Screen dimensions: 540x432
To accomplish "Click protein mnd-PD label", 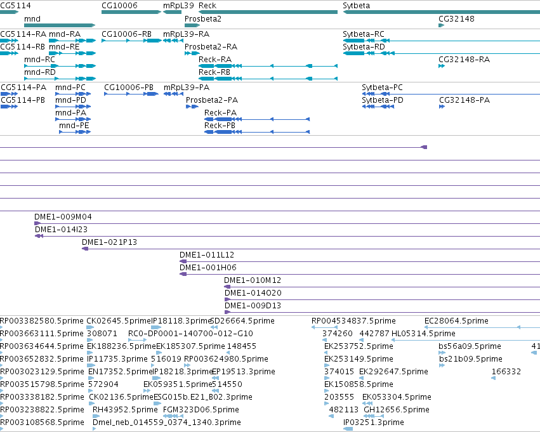I will pyautogui.click(x=70, y=100).
